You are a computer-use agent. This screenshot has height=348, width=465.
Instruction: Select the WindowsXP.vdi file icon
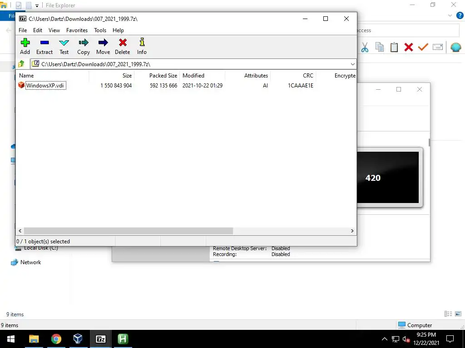(21, 85)
